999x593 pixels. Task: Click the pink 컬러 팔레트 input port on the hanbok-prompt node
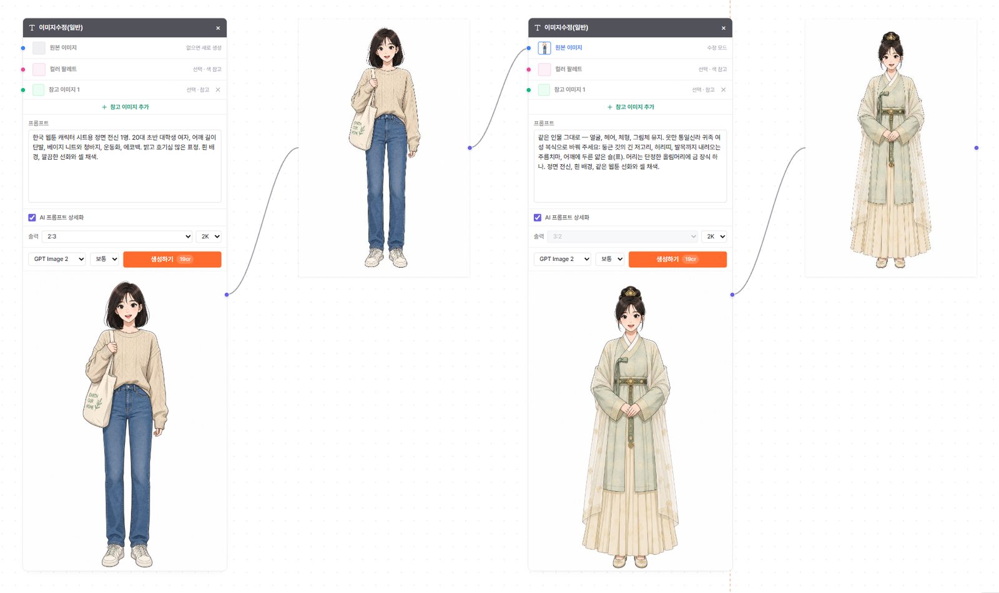pyautogui.click(x=529, y=69)
